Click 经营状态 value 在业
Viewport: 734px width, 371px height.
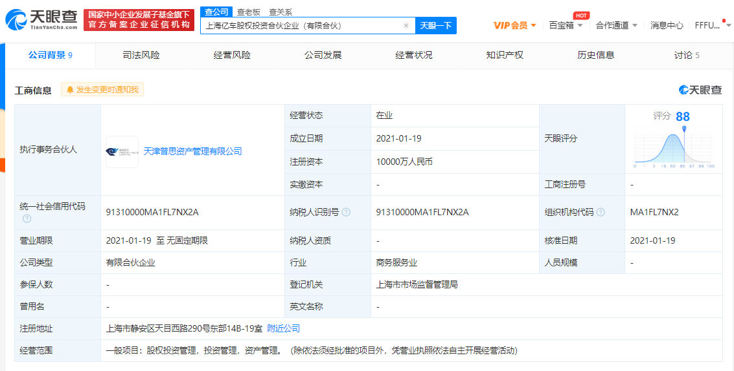[x=384, y=116]
